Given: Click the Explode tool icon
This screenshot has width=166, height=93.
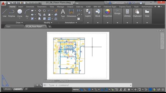Looking at the screenshot, I should coord(56,14).
